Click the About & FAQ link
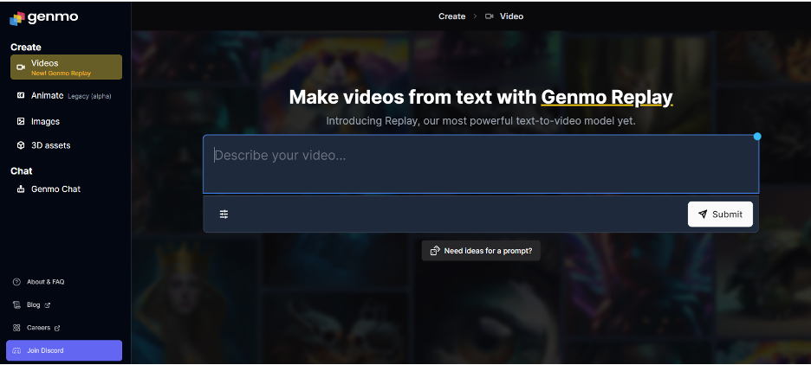Screen dimensions: 811x365 (x=39, y=282)
